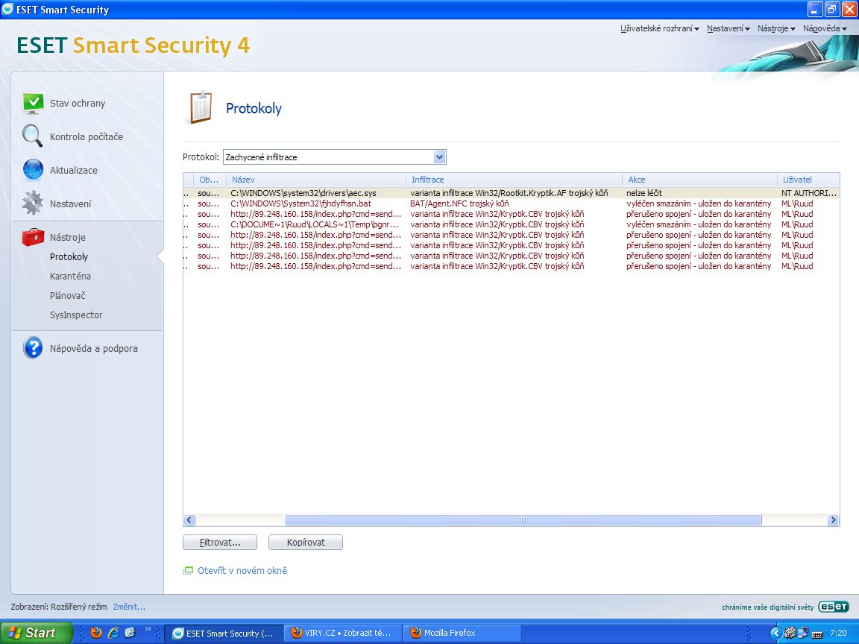Select the Karanténa sidebar item

click(x=70, y=277)
